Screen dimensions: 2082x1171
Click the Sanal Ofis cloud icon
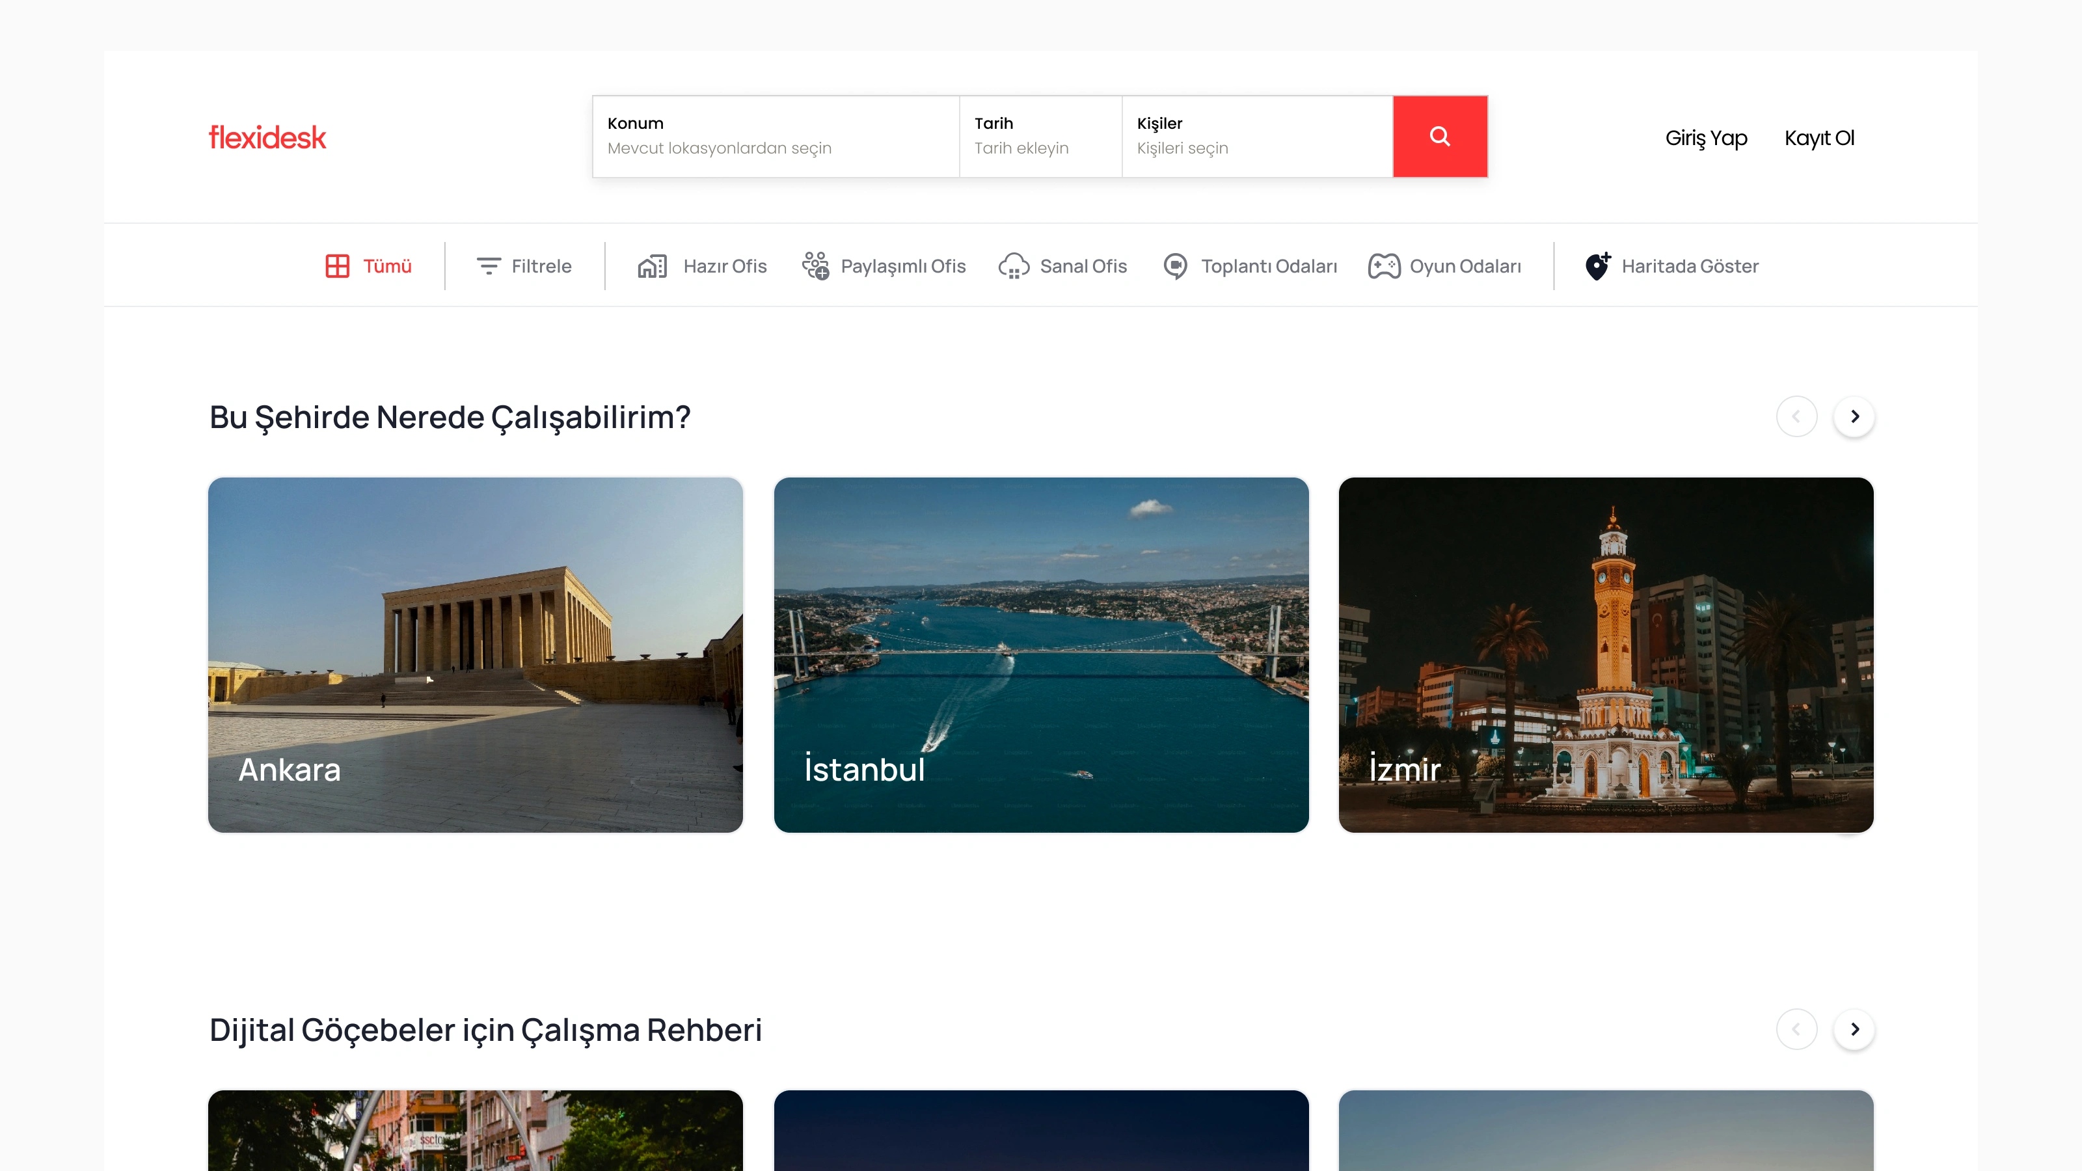(x=1014, y=266)
